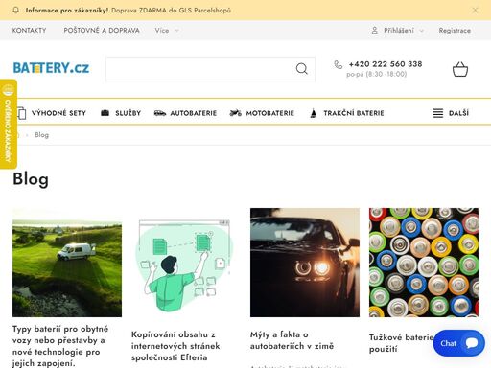491x368 pixels.
Task: Open the colorful AA batteries thumbnail
Action: (x=424, y=263)
